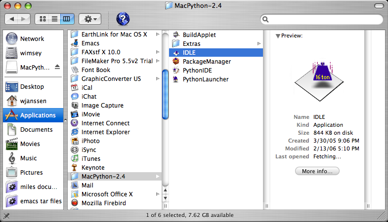Go back with the left arrow button
The height and width of the screenshot is (222, 388).
coord(12,19)
